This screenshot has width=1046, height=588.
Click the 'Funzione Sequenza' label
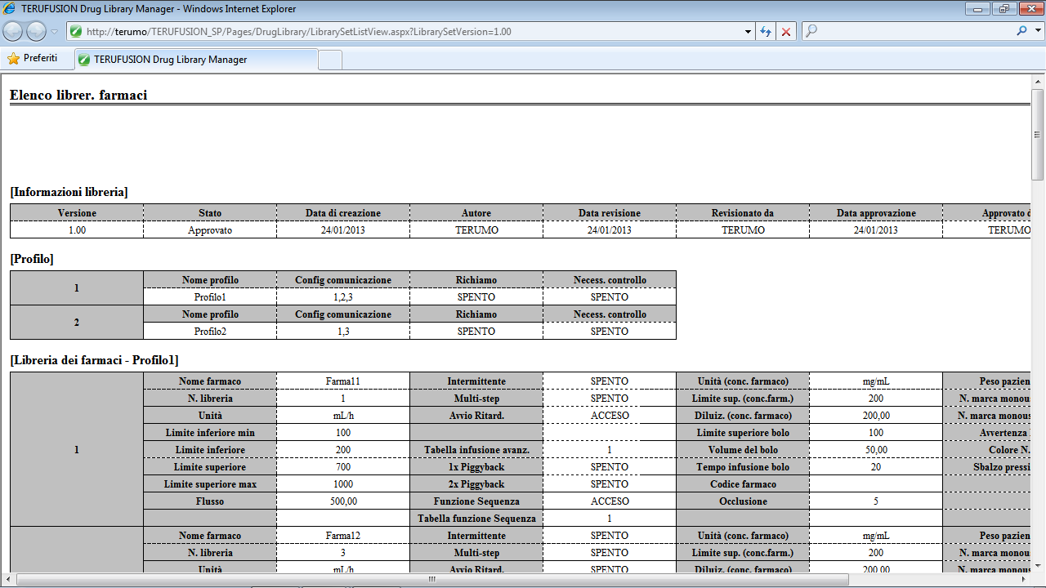[x=476, y=501]
